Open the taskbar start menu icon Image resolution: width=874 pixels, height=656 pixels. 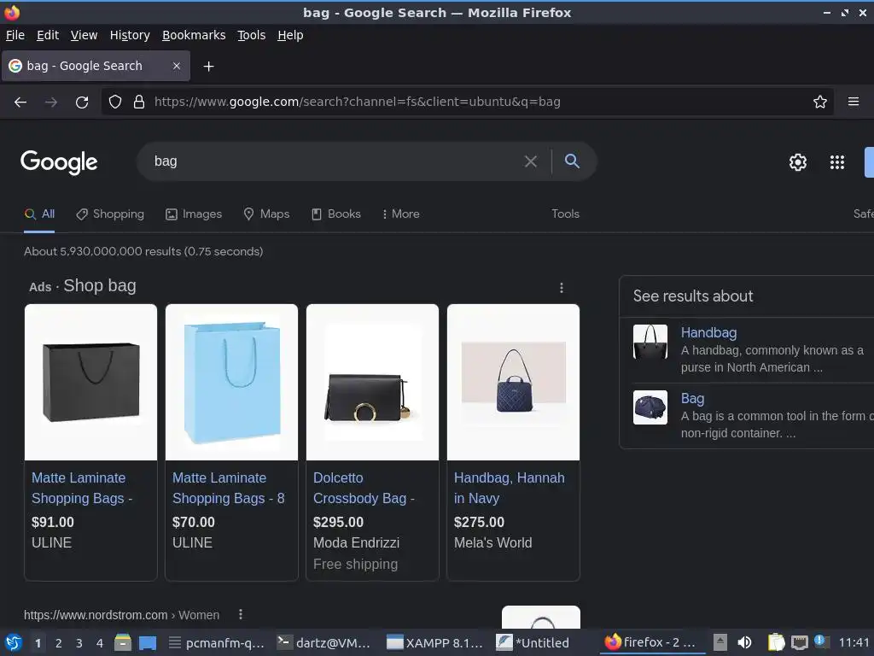pyautogui.click(x=14, y=642)
